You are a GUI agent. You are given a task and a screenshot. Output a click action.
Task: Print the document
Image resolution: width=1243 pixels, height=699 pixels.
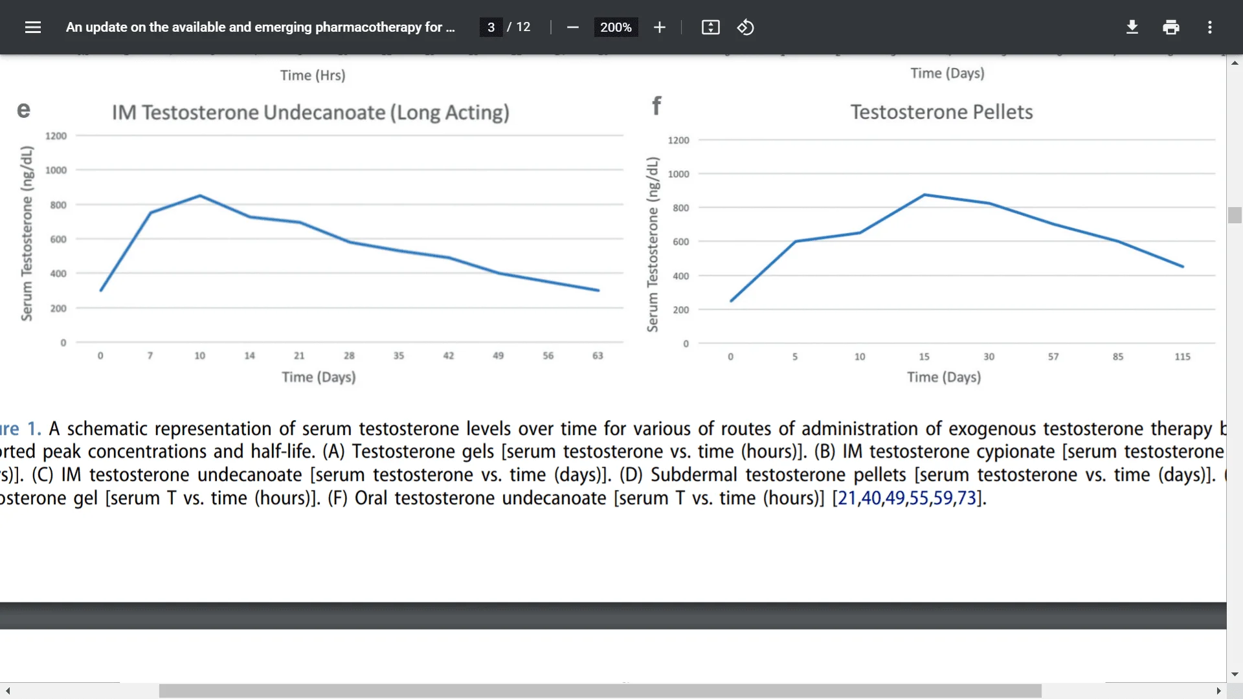pos(1171,27)
